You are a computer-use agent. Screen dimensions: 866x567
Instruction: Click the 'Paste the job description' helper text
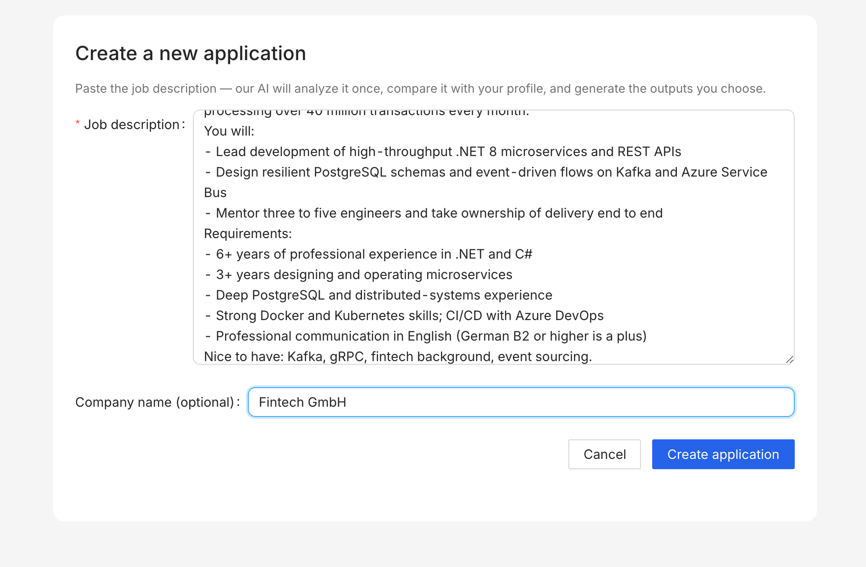coord(421,89)
